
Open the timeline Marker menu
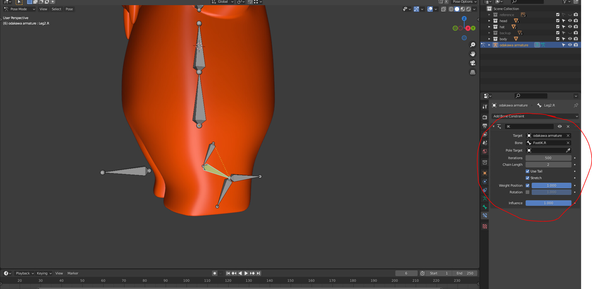point(73,273)
